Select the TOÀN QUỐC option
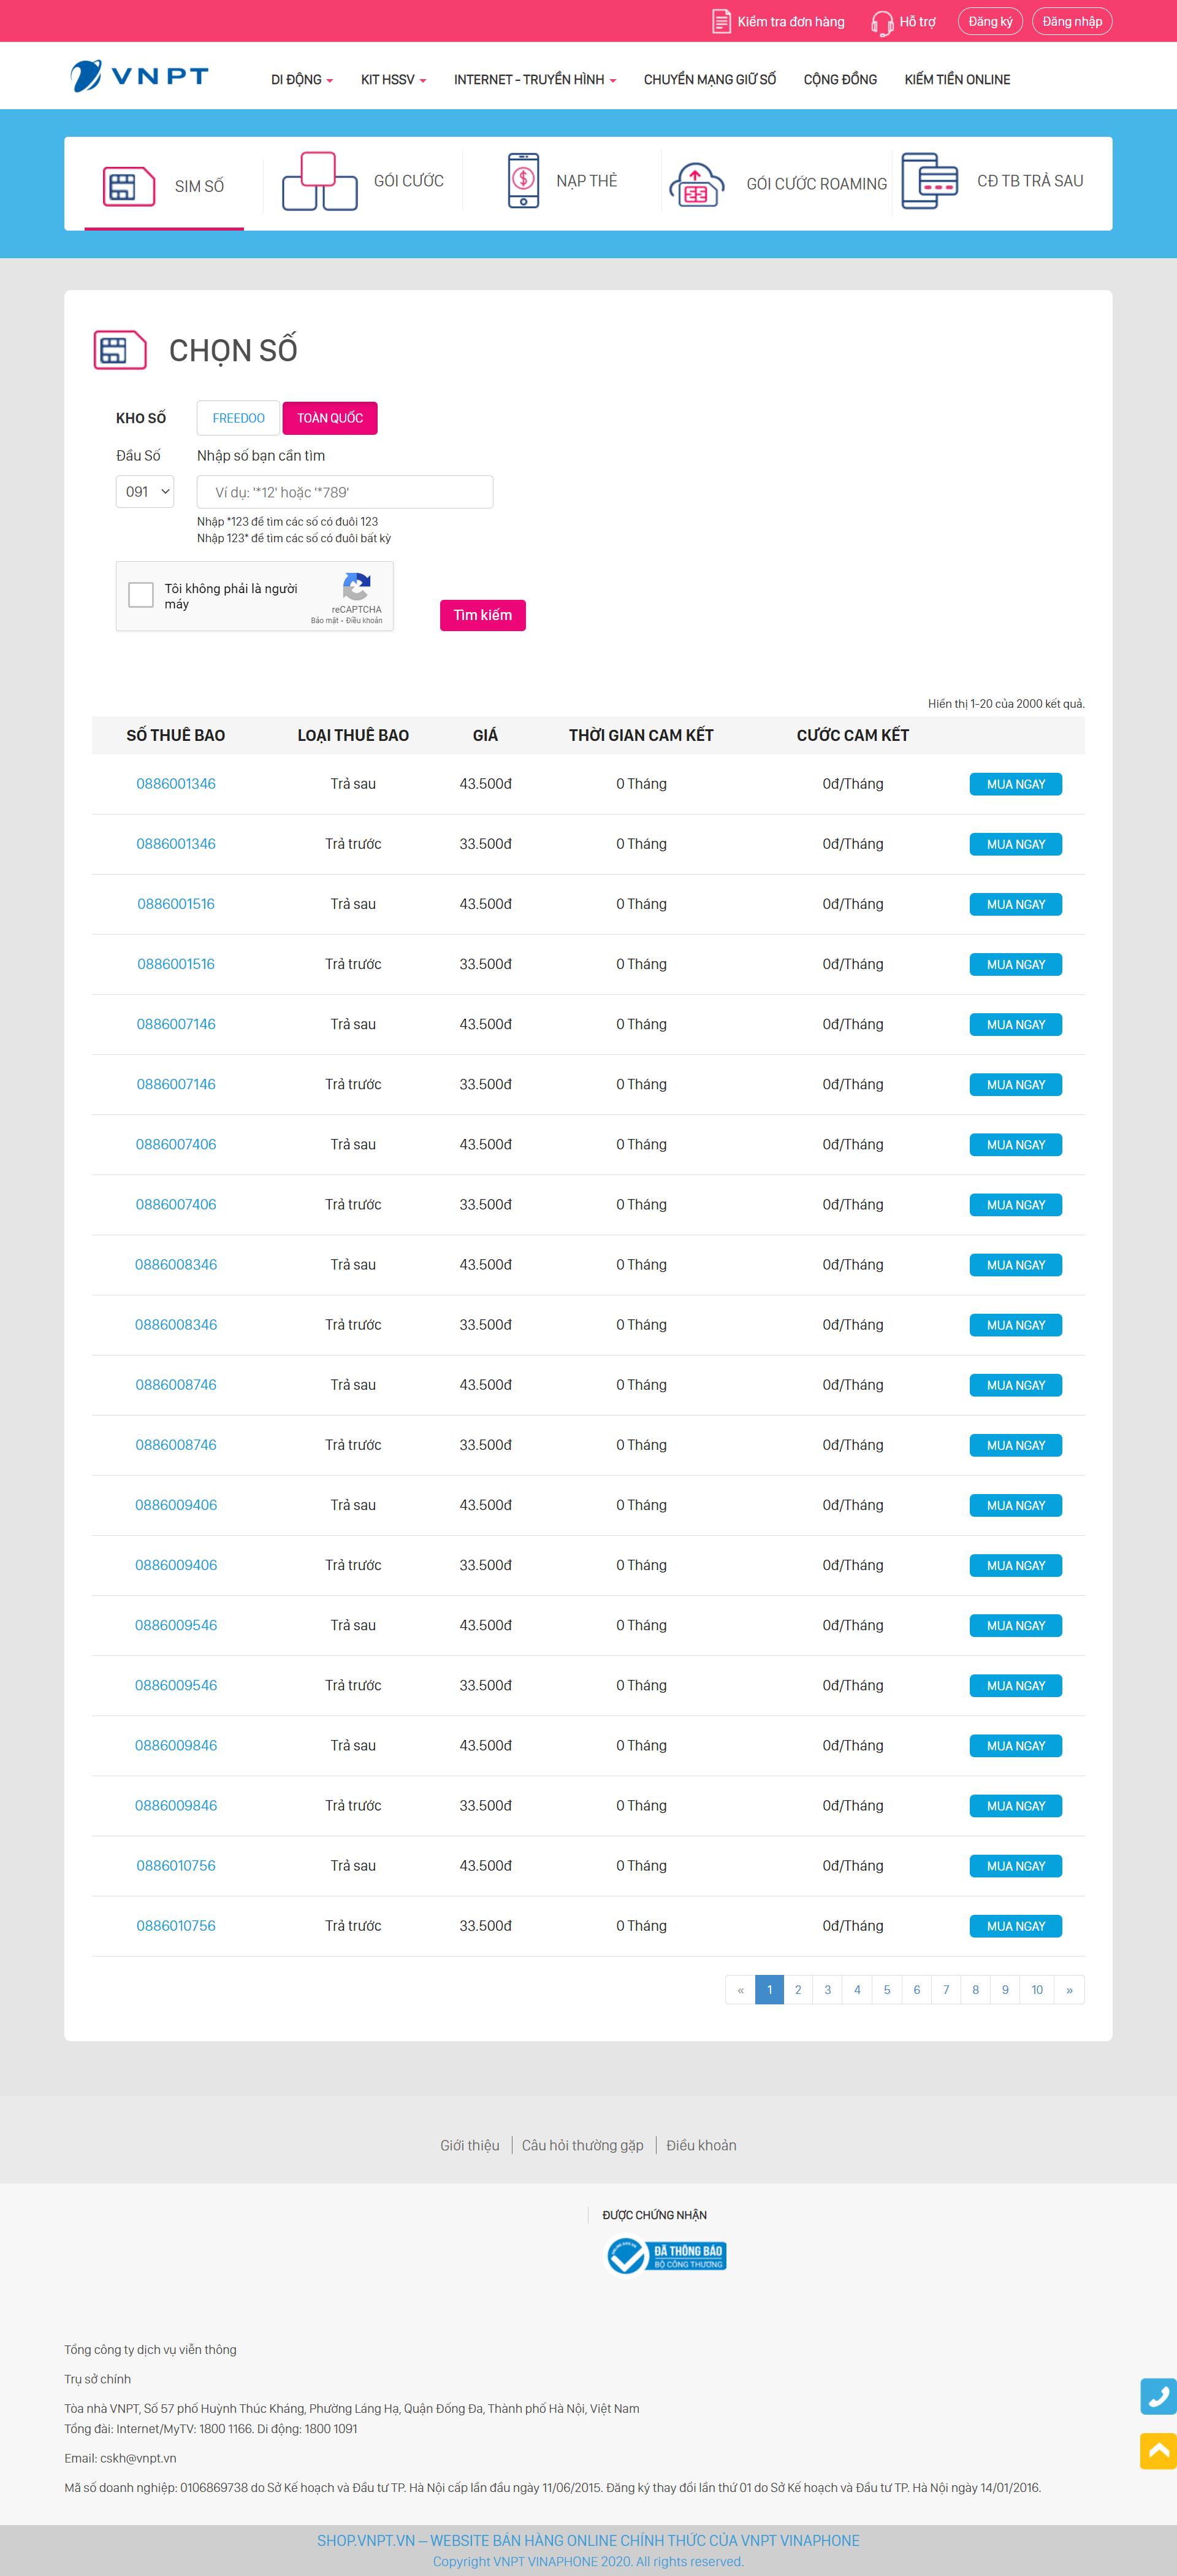Image resolution: width=1177 pixels, height=2576 pixels. tap(330, 418)
